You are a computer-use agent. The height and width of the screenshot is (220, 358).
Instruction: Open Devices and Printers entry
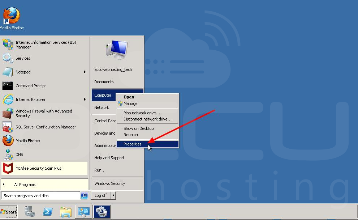(x=105, y=133)
